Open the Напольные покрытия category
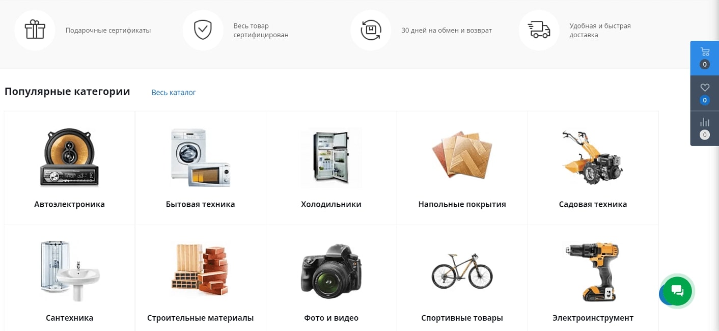Screen dimensions: 719x331 tap(462, 204)
